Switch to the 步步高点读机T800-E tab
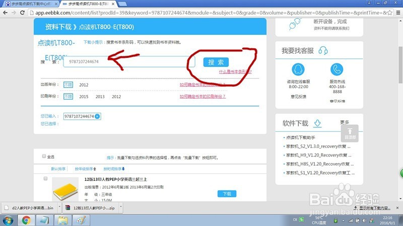Image resolution: width=403 pixels, height=226 pixels. pyautogui.click(x=89, y=4)
